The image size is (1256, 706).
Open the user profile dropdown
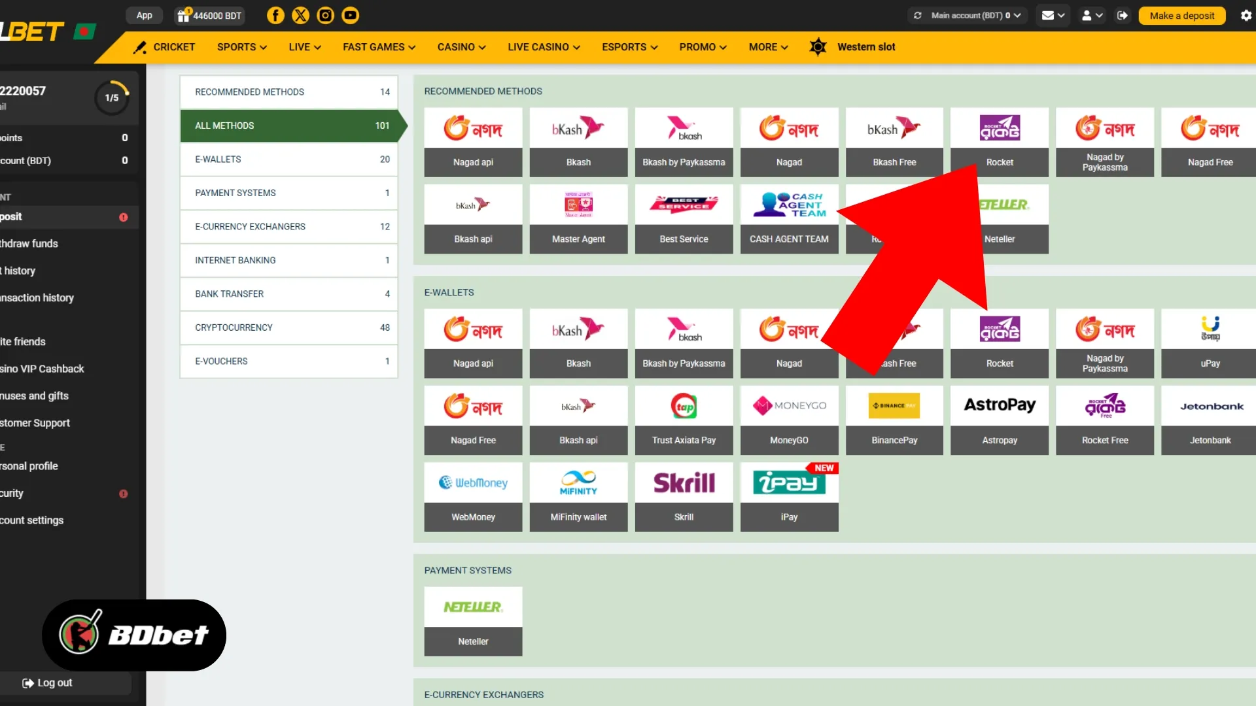(x=1092, y=16)
